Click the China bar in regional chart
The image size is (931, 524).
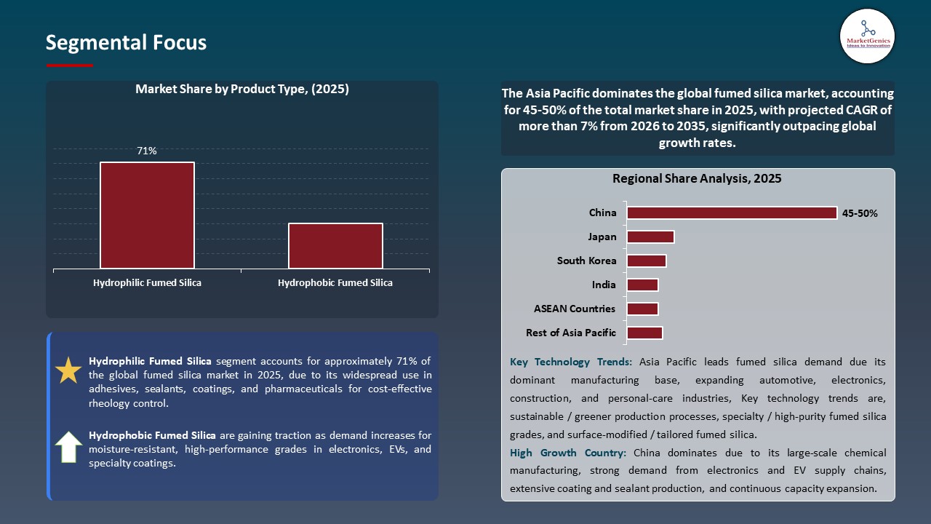click(731, 213)
